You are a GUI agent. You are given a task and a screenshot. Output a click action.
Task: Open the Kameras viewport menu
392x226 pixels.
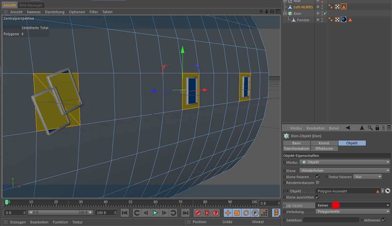pyautogui.click(x=34, y=12)
